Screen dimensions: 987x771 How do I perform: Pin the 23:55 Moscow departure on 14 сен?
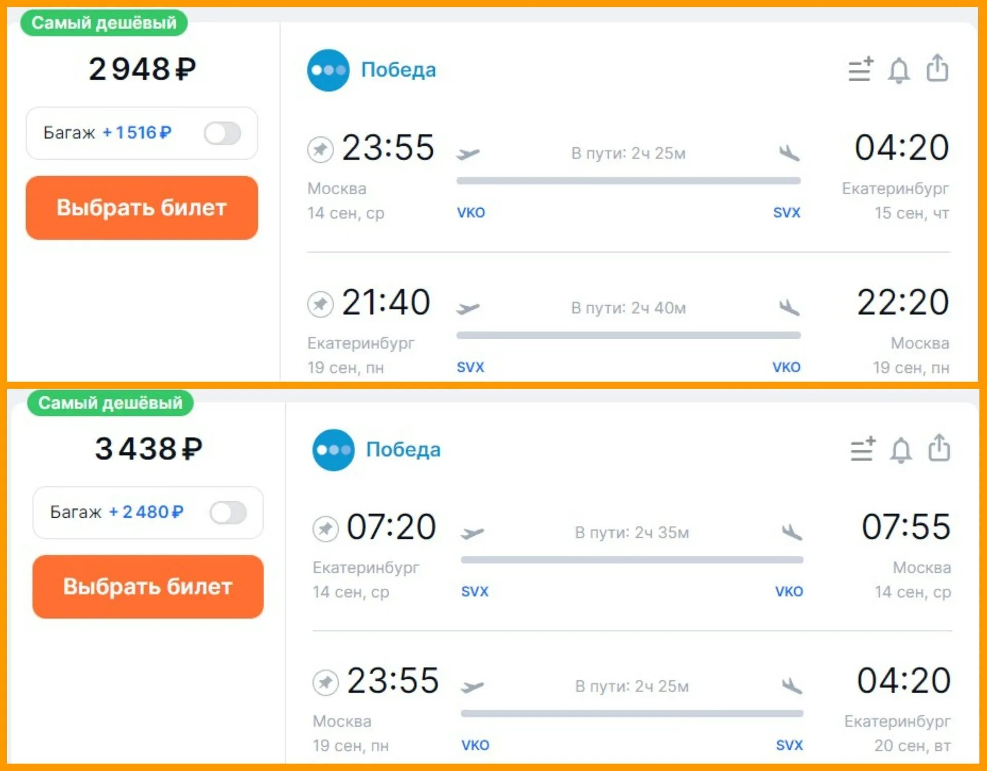pos(320,150)
